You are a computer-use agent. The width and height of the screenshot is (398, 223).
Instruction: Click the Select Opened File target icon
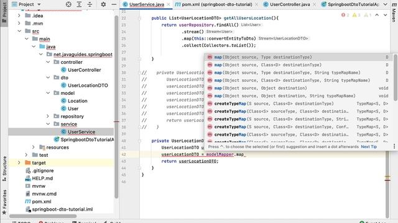(x=68, y=4)
